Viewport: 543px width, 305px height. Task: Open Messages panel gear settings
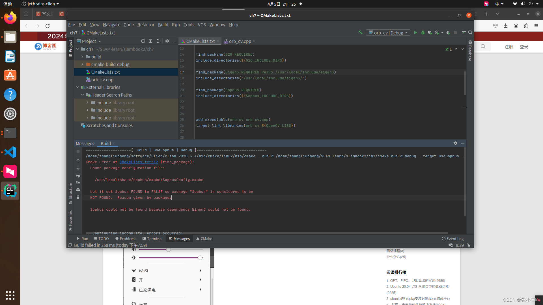point(455,143)
